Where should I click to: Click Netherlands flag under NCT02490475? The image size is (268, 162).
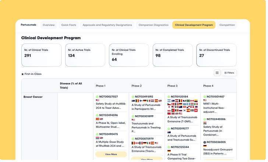click(98, 138)
